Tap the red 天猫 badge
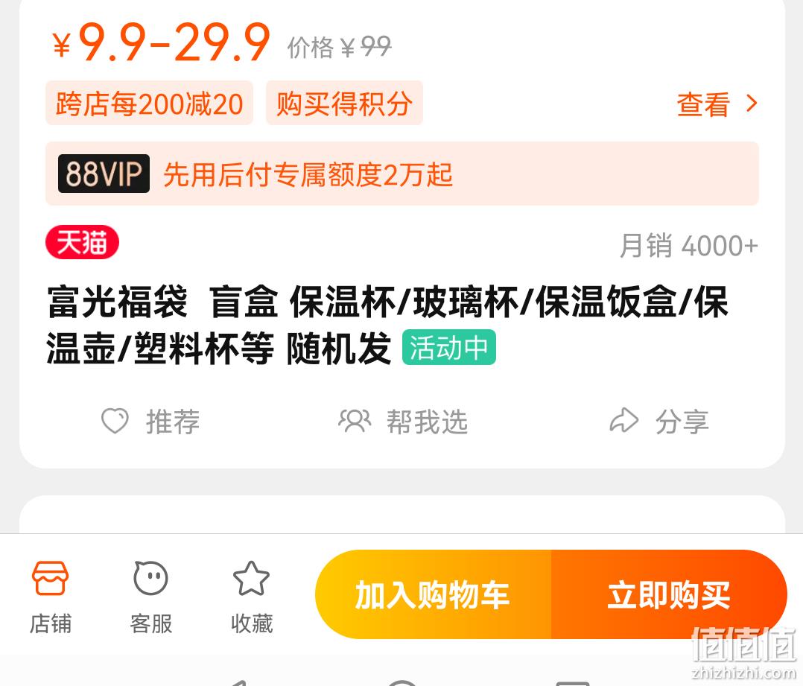 (x=83, y=241)
